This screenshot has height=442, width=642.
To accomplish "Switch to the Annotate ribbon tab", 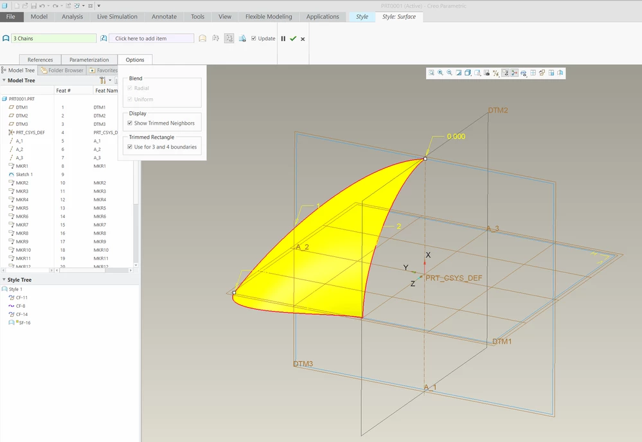I will click(164, 16).
